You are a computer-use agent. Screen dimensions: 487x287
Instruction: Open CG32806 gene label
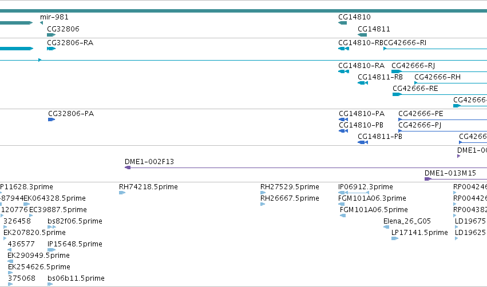(63, 29)
